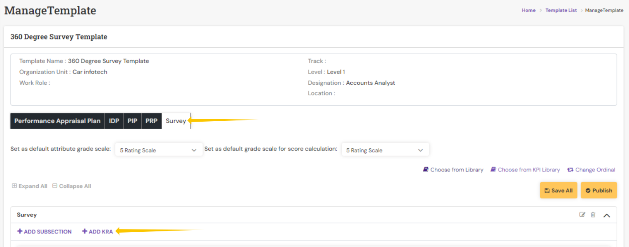Open default attribute grade scale dropdown
This screenshot has height=247, width=629.
coord(158,150)
